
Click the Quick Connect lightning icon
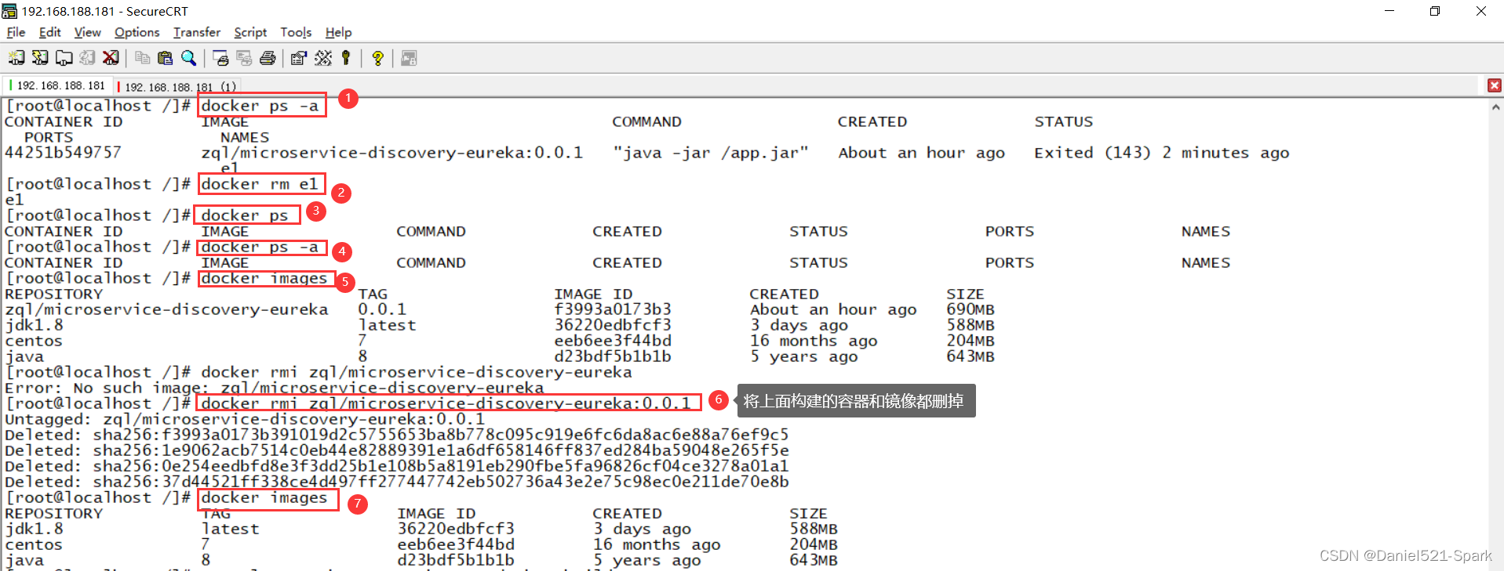[40, 58]
